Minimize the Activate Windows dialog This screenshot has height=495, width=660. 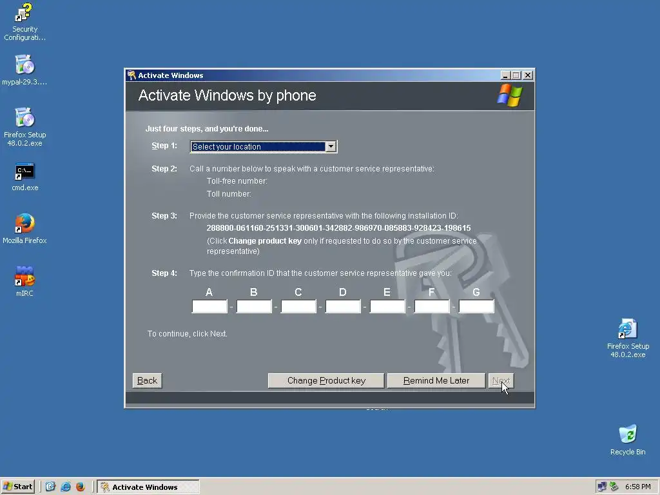pyautogui.click(x=505, y=75)
